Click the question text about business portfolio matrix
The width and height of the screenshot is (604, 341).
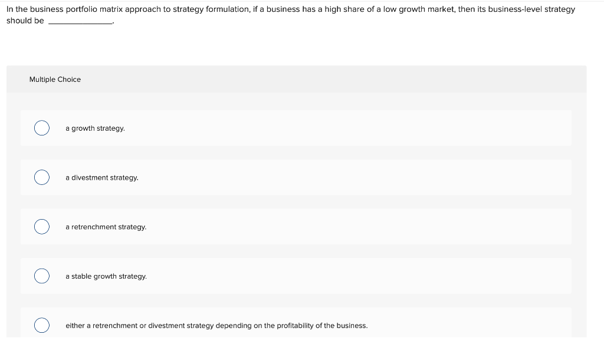236,9
